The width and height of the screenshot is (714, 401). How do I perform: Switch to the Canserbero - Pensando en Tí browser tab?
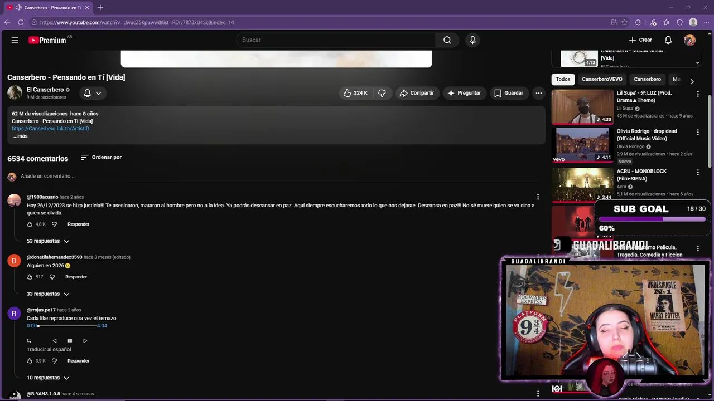point(49,7)
